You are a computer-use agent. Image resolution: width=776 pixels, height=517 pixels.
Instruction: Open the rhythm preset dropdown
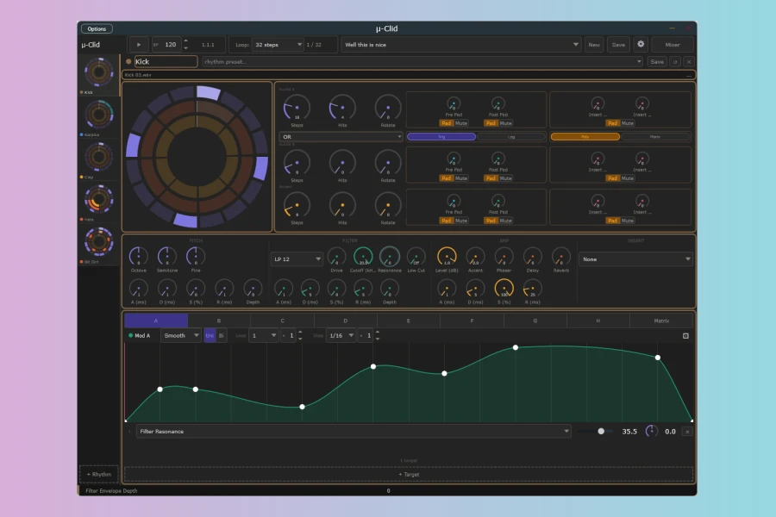point(422,62)
